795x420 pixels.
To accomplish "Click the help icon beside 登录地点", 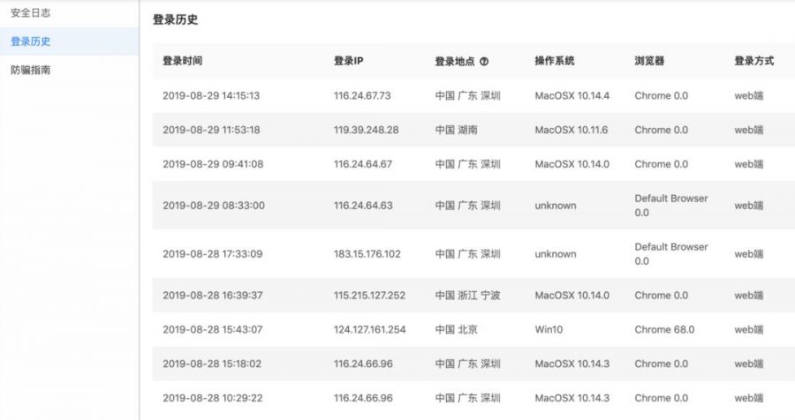I will pos(484,62).
